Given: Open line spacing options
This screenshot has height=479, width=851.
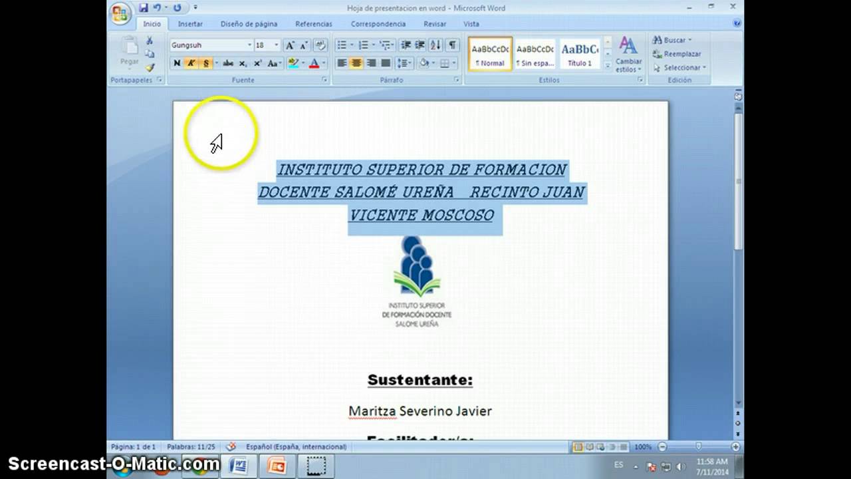Looking at the screenshot, I should tap(404, 63).
